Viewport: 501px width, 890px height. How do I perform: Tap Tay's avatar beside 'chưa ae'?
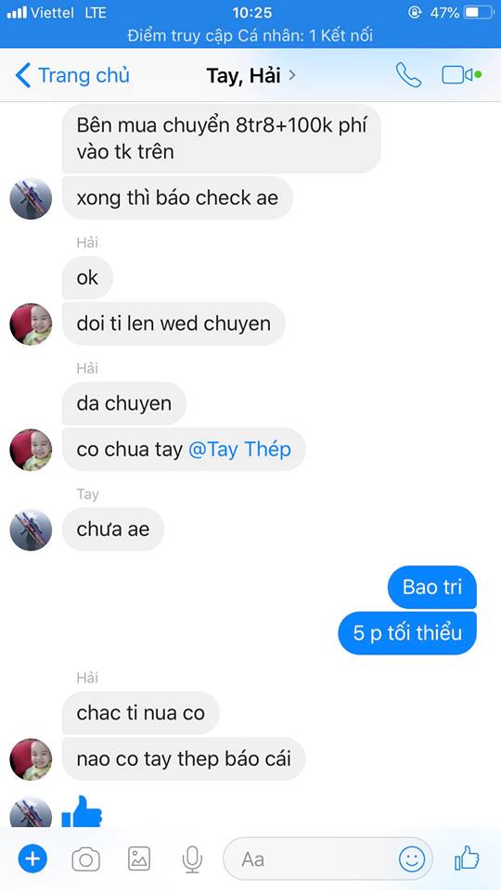[x=31, y=529]
